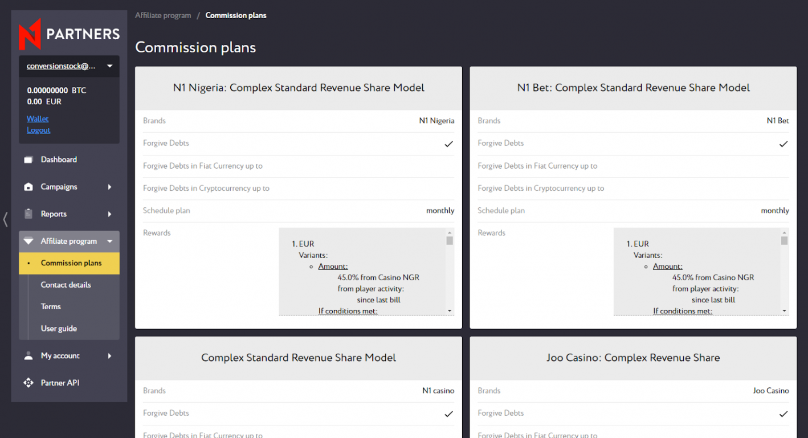Screen dimensions: 808x438
Task: Click N1 Bet brand value
Action: (778, 121)
